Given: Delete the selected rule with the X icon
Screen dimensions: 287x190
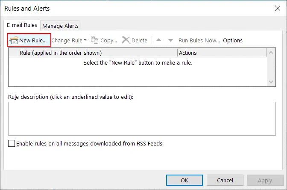Looking at the screenshot, I should coord(126,40).
